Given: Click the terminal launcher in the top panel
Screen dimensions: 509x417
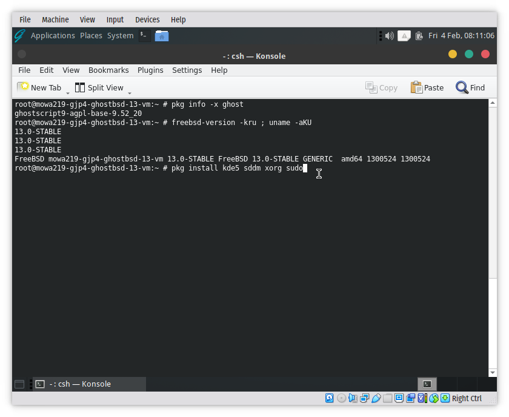Looking at the screenshot, I should (x=144, y=35).
